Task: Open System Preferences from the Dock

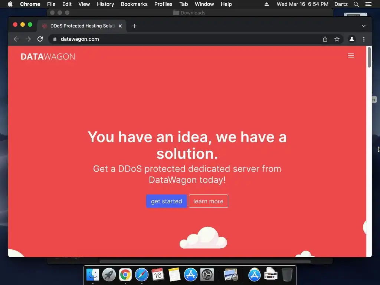Action: (207, 275)
